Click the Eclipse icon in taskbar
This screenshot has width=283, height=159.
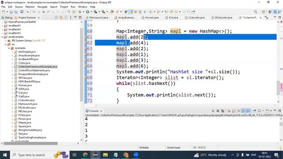coord(96,155)
